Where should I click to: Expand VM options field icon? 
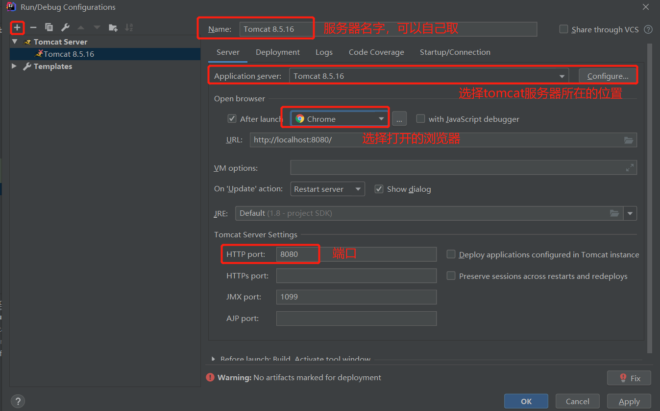[630, 168]
